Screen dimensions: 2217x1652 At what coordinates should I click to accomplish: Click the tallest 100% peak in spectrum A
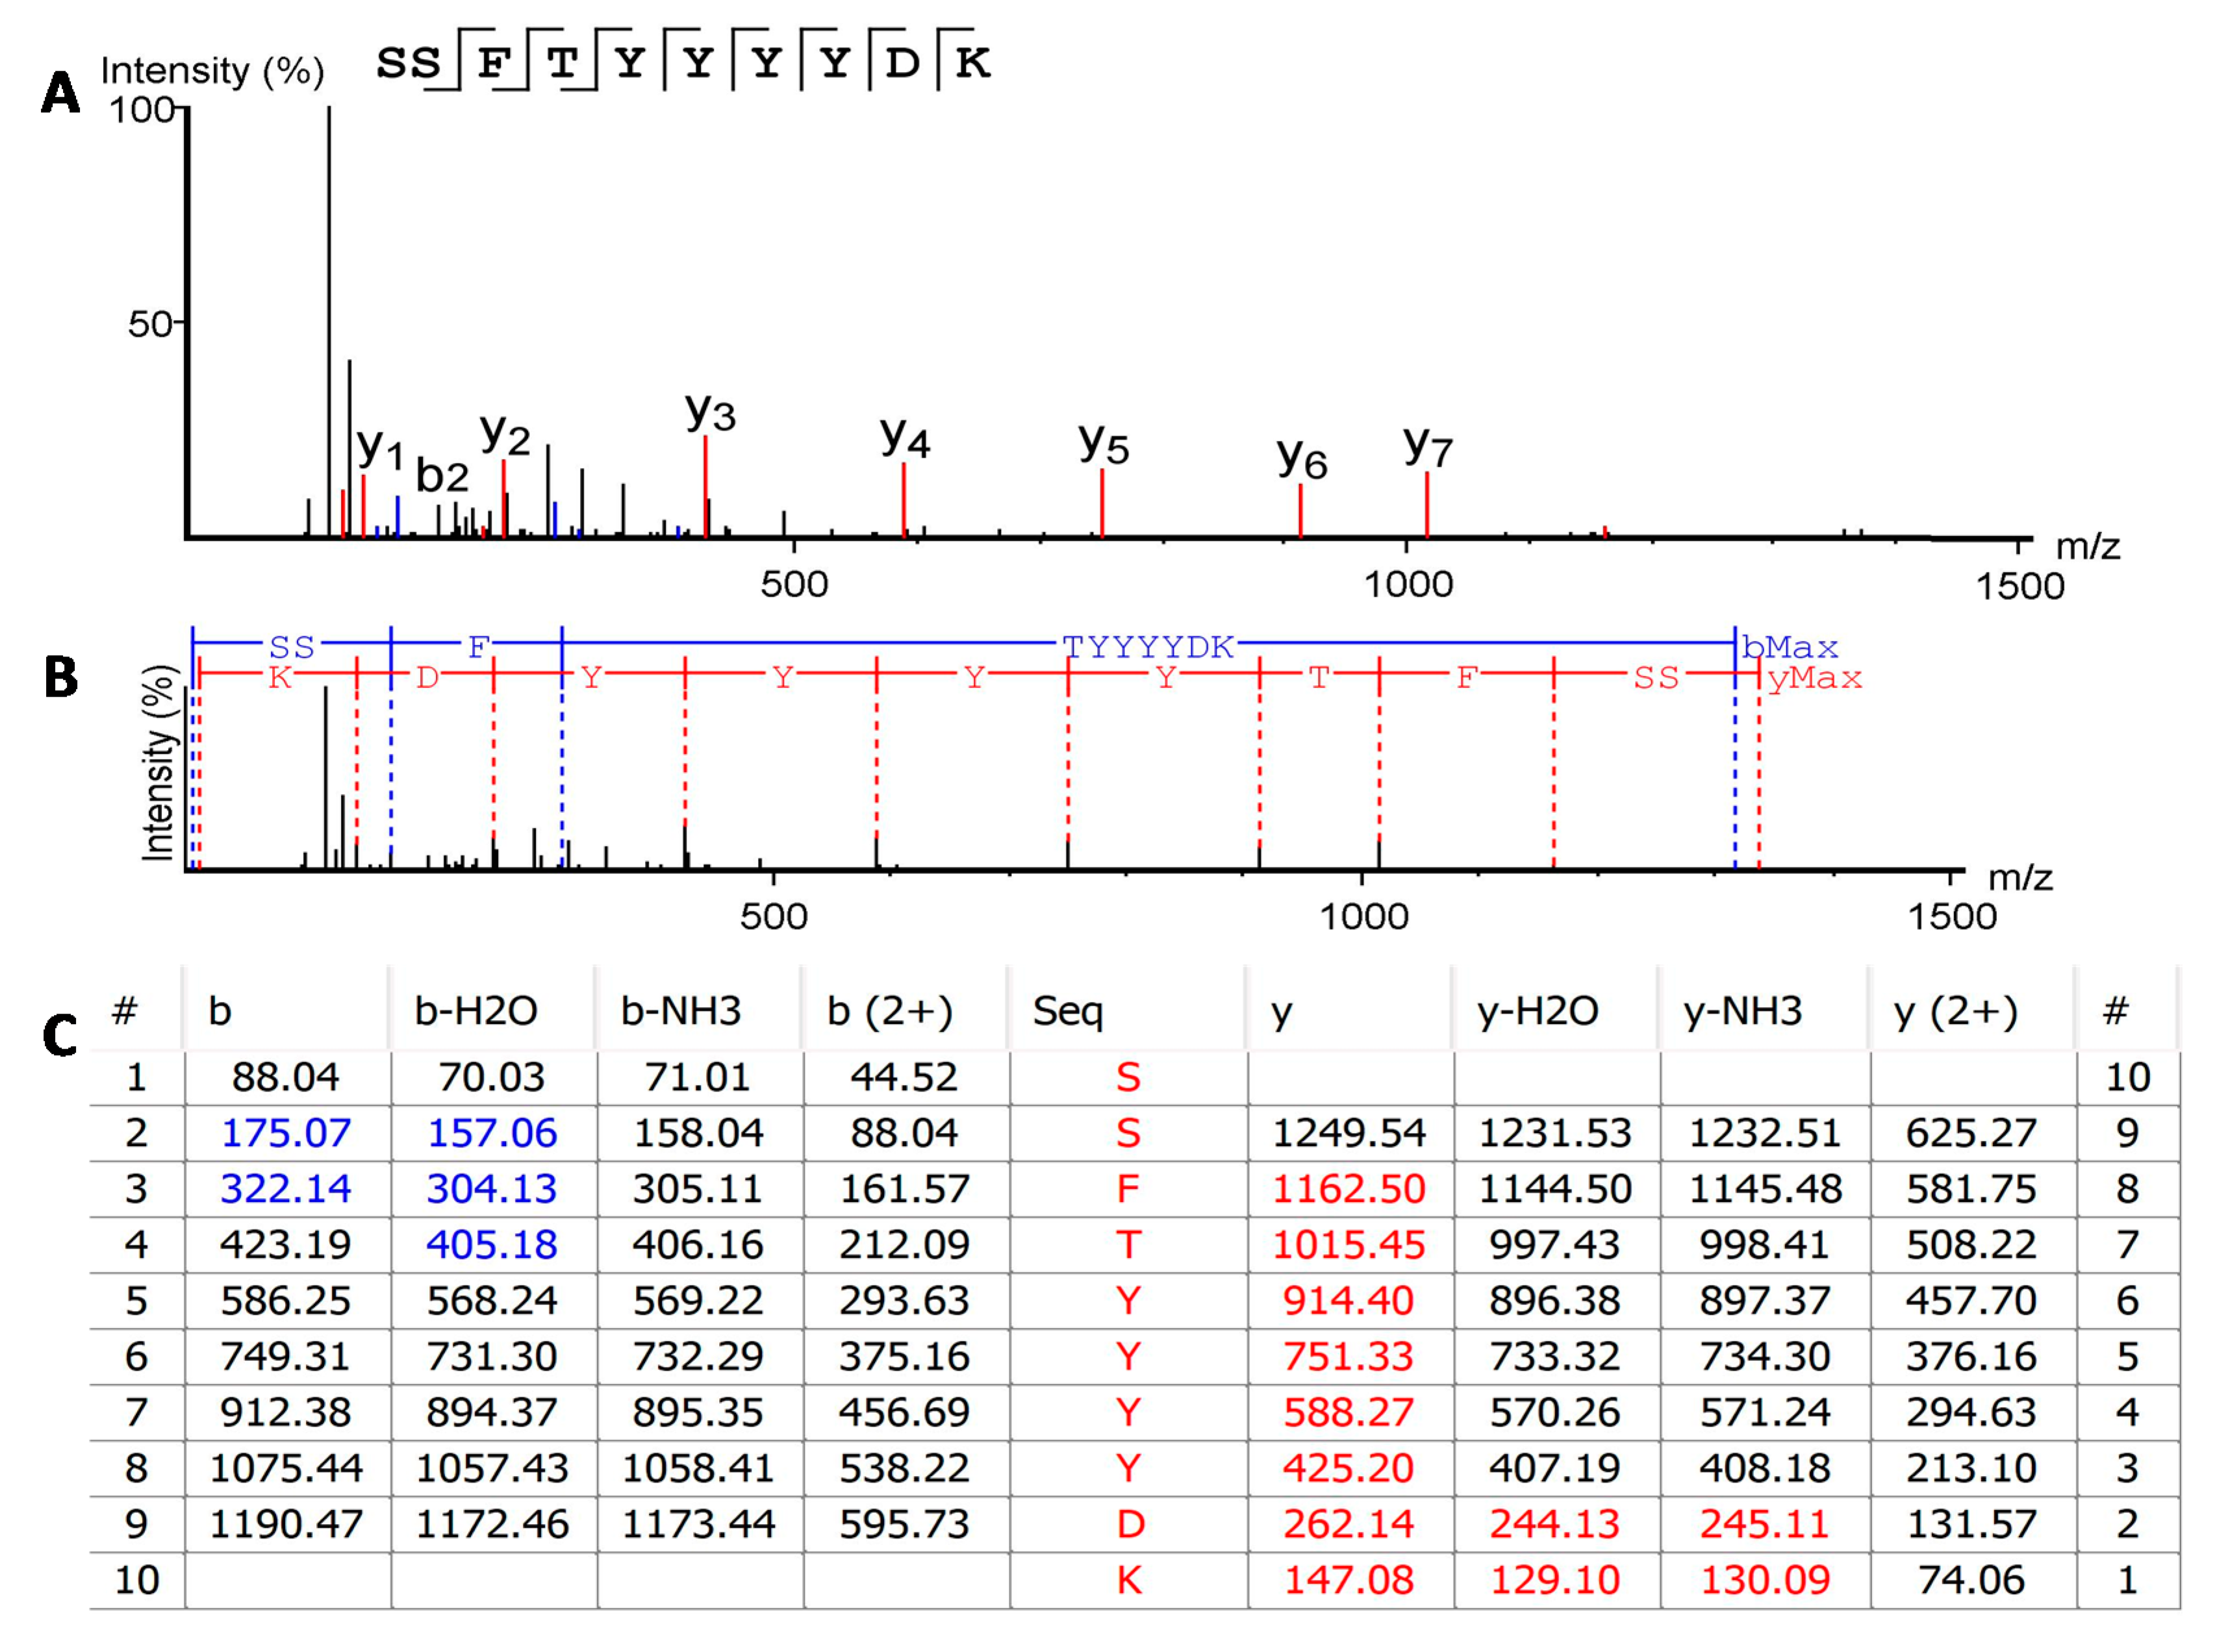[x=329, y=300]
